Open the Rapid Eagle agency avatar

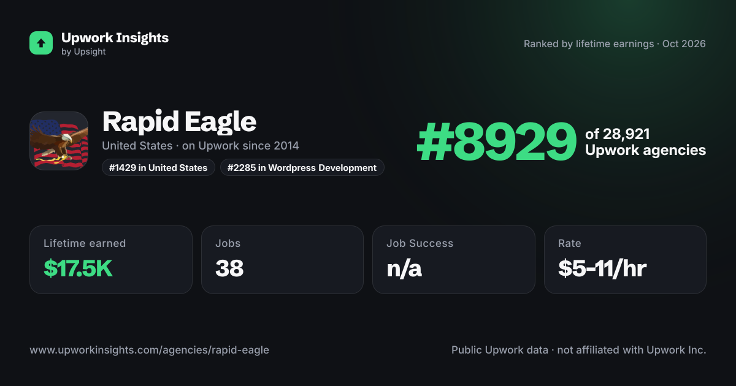[59, 141]
